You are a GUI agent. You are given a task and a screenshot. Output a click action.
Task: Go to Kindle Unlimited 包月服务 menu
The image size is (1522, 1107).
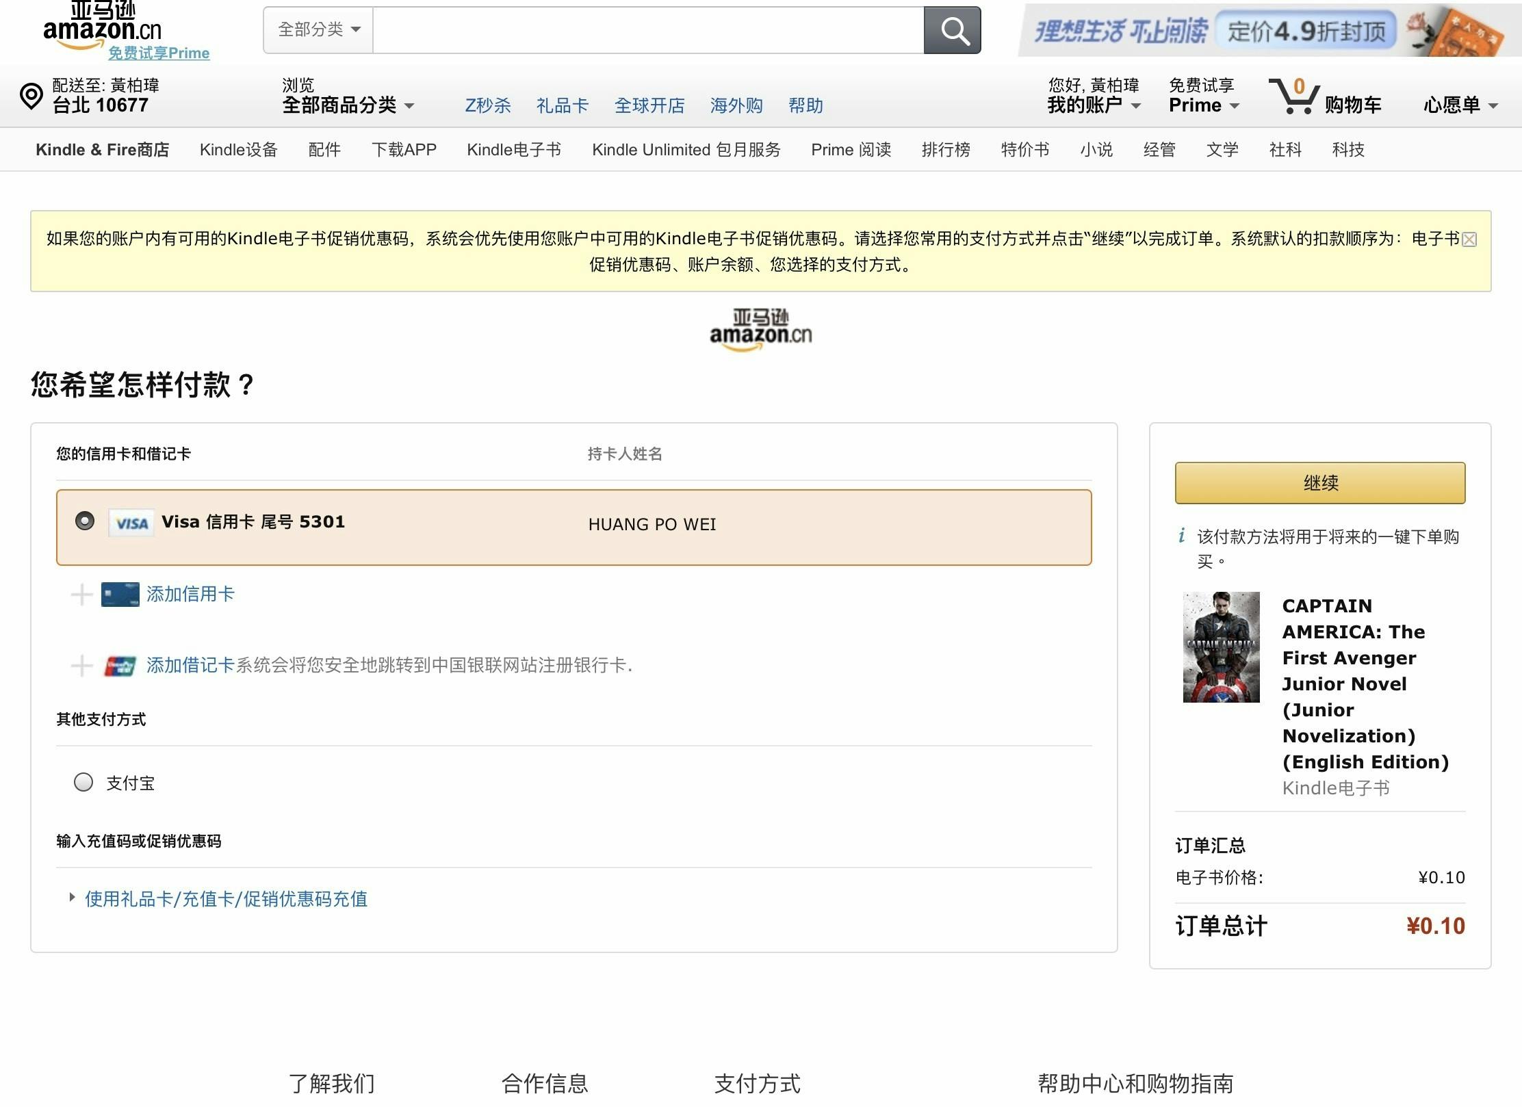click(x=686, y=150)
